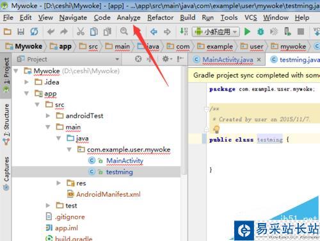Click the Synchronize refresh icon
The height and width of the screenshot is (241, 320).
pos(34,31)
